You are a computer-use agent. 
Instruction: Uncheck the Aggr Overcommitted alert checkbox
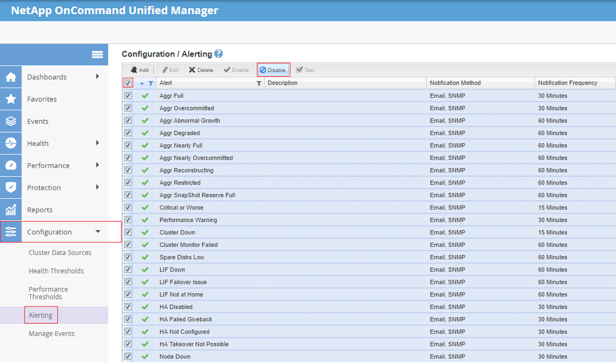pos(128,108)
